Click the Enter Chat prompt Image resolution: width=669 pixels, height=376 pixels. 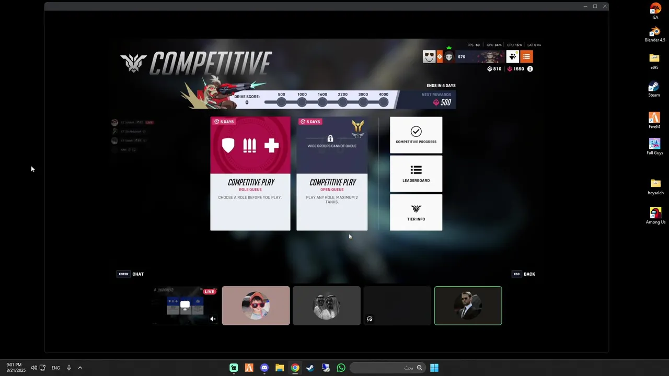point(131,274)
